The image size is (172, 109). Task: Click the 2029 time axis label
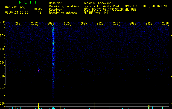[x=149, y=23]
